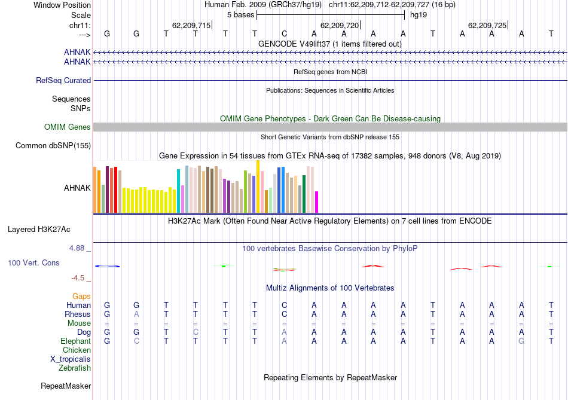The height and width of the screenshot is (400, 568).
Task: Click the Layered H3K27Ac track label
Action: [x=39, y=230]
